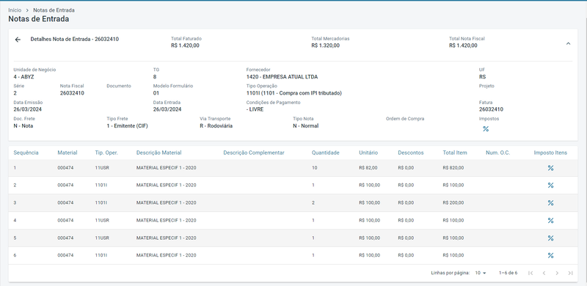587x286 pixels.
Task: Click the Fatura value 26032410
Action: click(x=491, y=110)
